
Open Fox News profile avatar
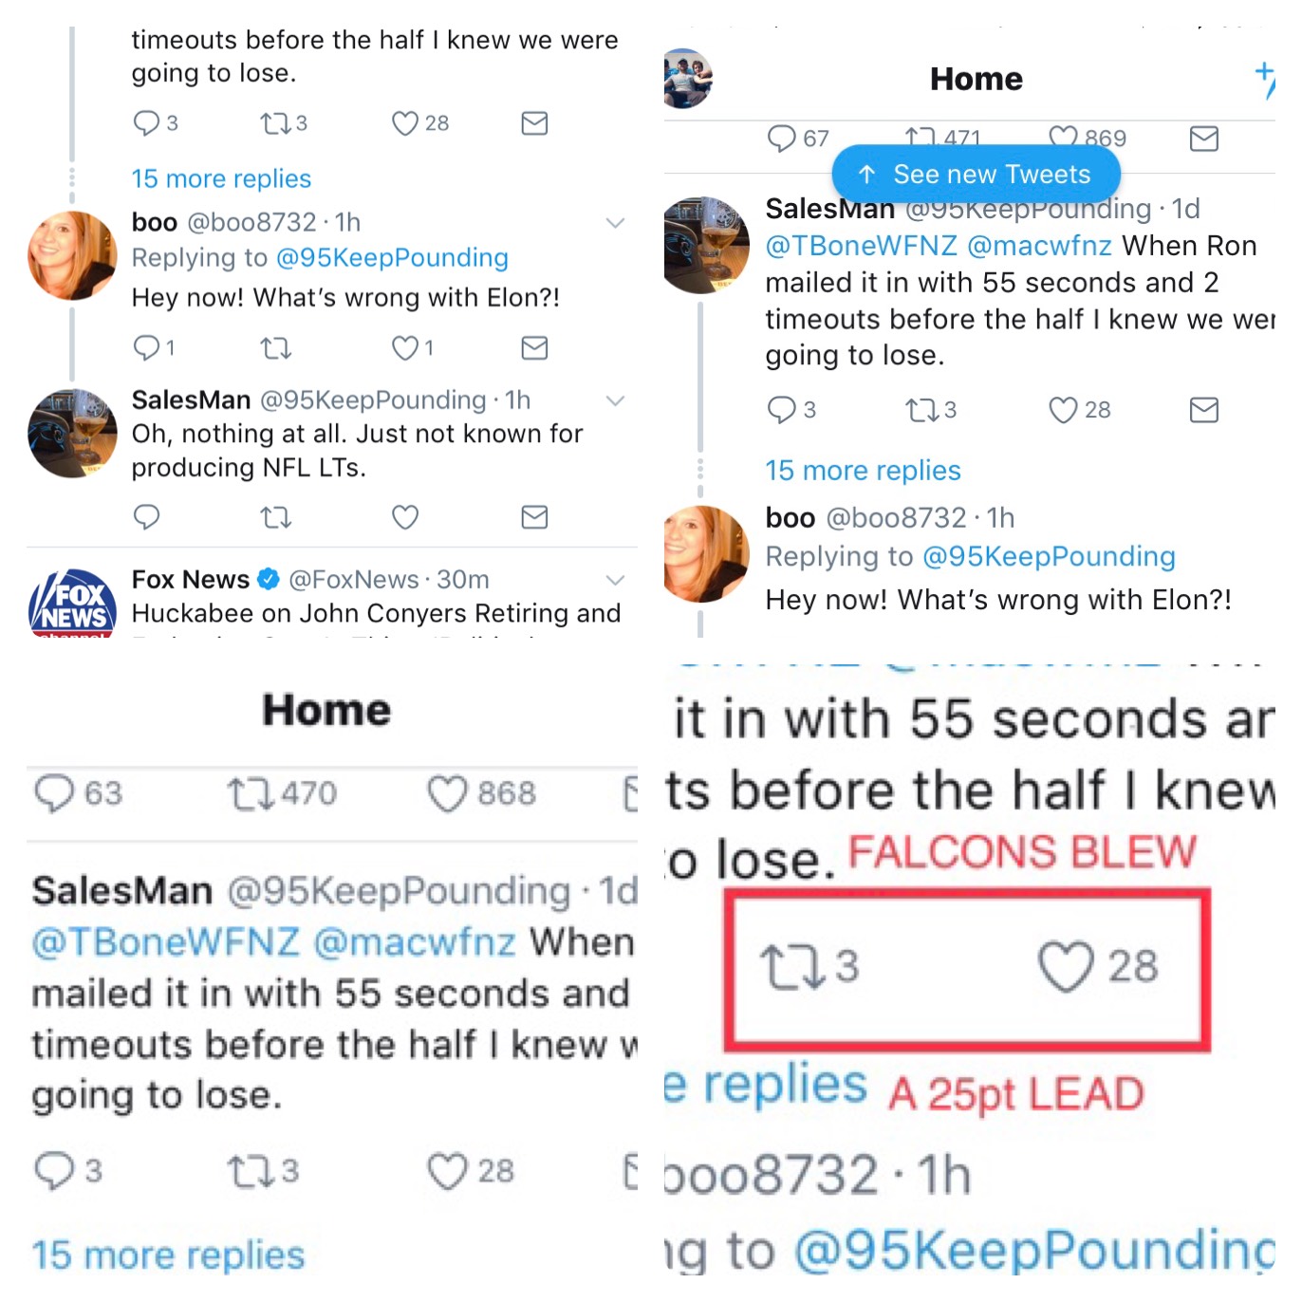73,602
